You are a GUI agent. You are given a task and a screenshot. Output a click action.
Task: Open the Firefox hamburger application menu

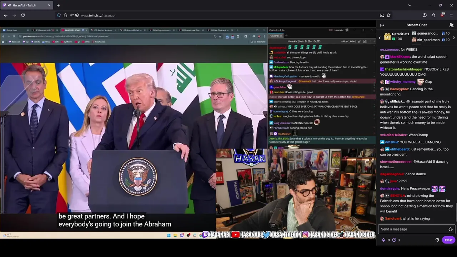[452, 15]
